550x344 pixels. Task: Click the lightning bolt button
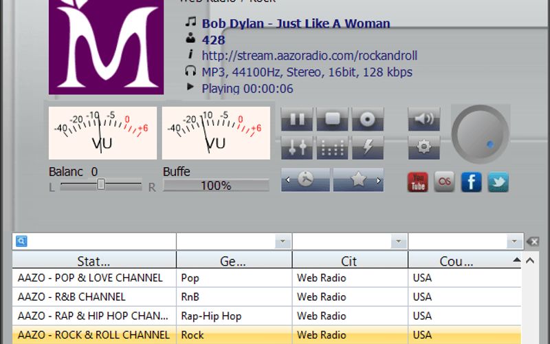point(368,147)
